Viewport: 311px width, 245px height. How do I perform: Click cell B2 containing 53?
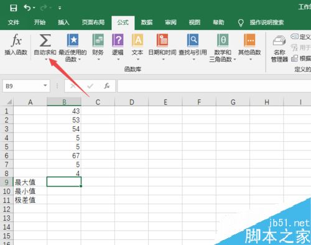point(64,120)
